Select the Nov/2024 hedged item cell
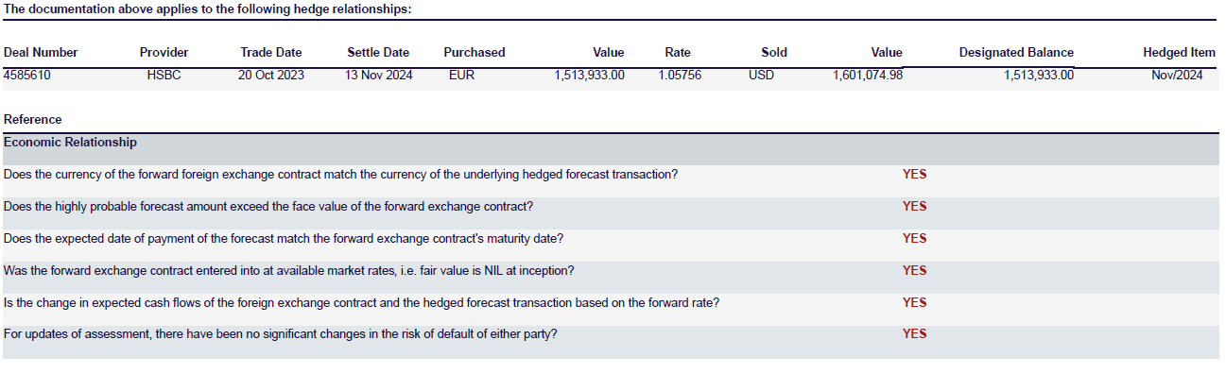 1177,76
